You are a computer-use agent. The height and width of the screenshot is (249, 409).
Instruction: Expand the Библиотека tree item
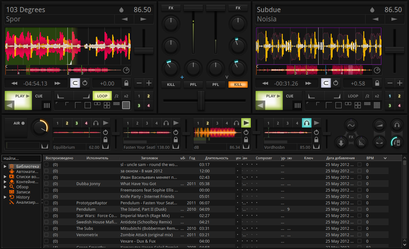(4, 166)
